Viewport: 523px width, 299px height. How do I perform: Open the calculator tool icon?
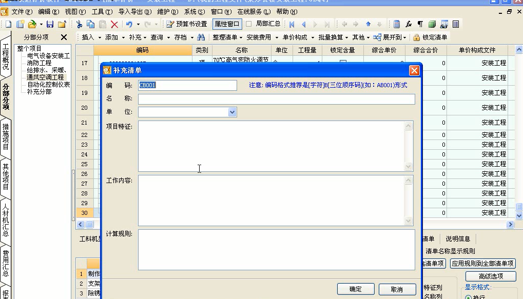tap(397, 24)
